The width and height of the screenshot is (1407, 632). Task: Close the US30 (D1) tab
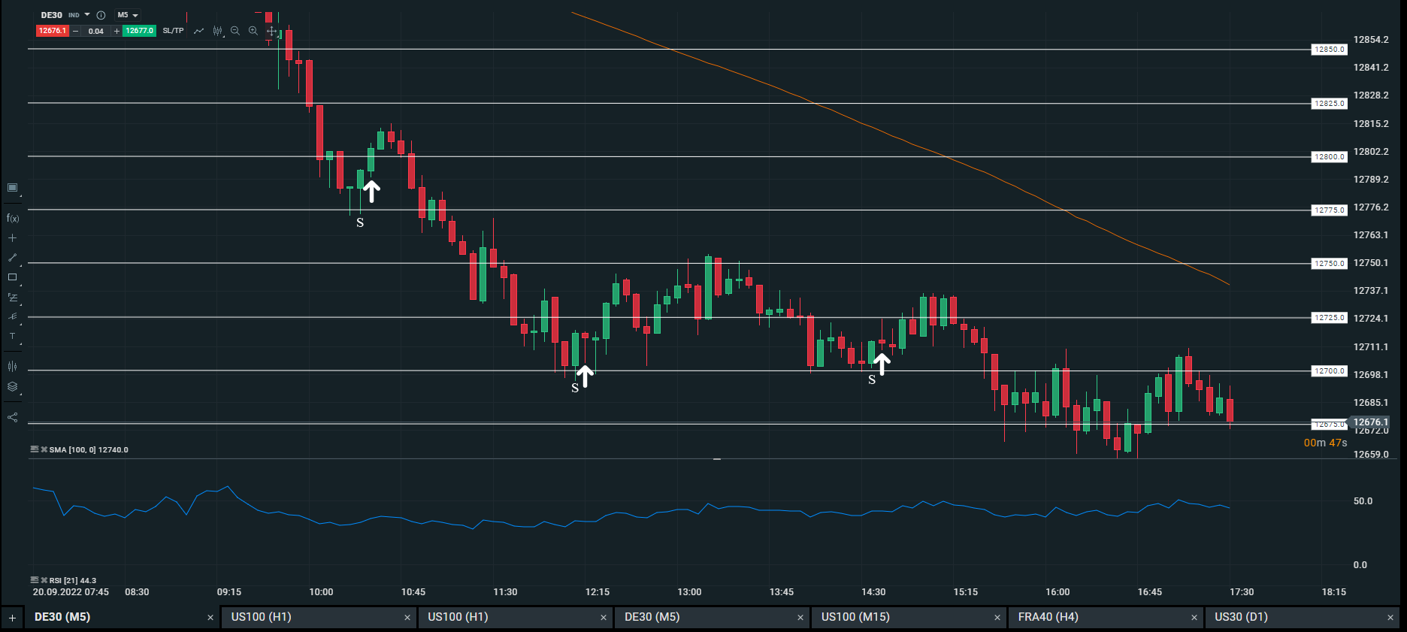pyautogui.click(x=1390, y=618)
